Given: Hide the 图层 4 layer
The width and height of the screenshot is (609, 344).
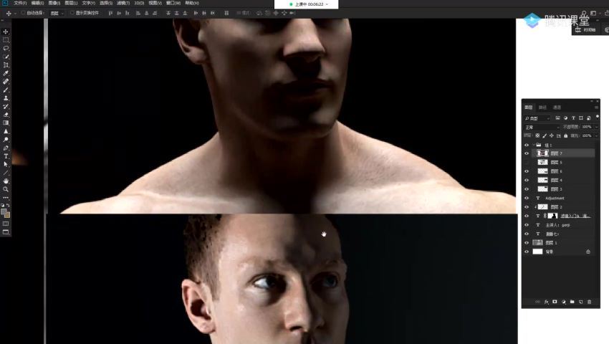Looking at the screenshot, I should (527, 181).
